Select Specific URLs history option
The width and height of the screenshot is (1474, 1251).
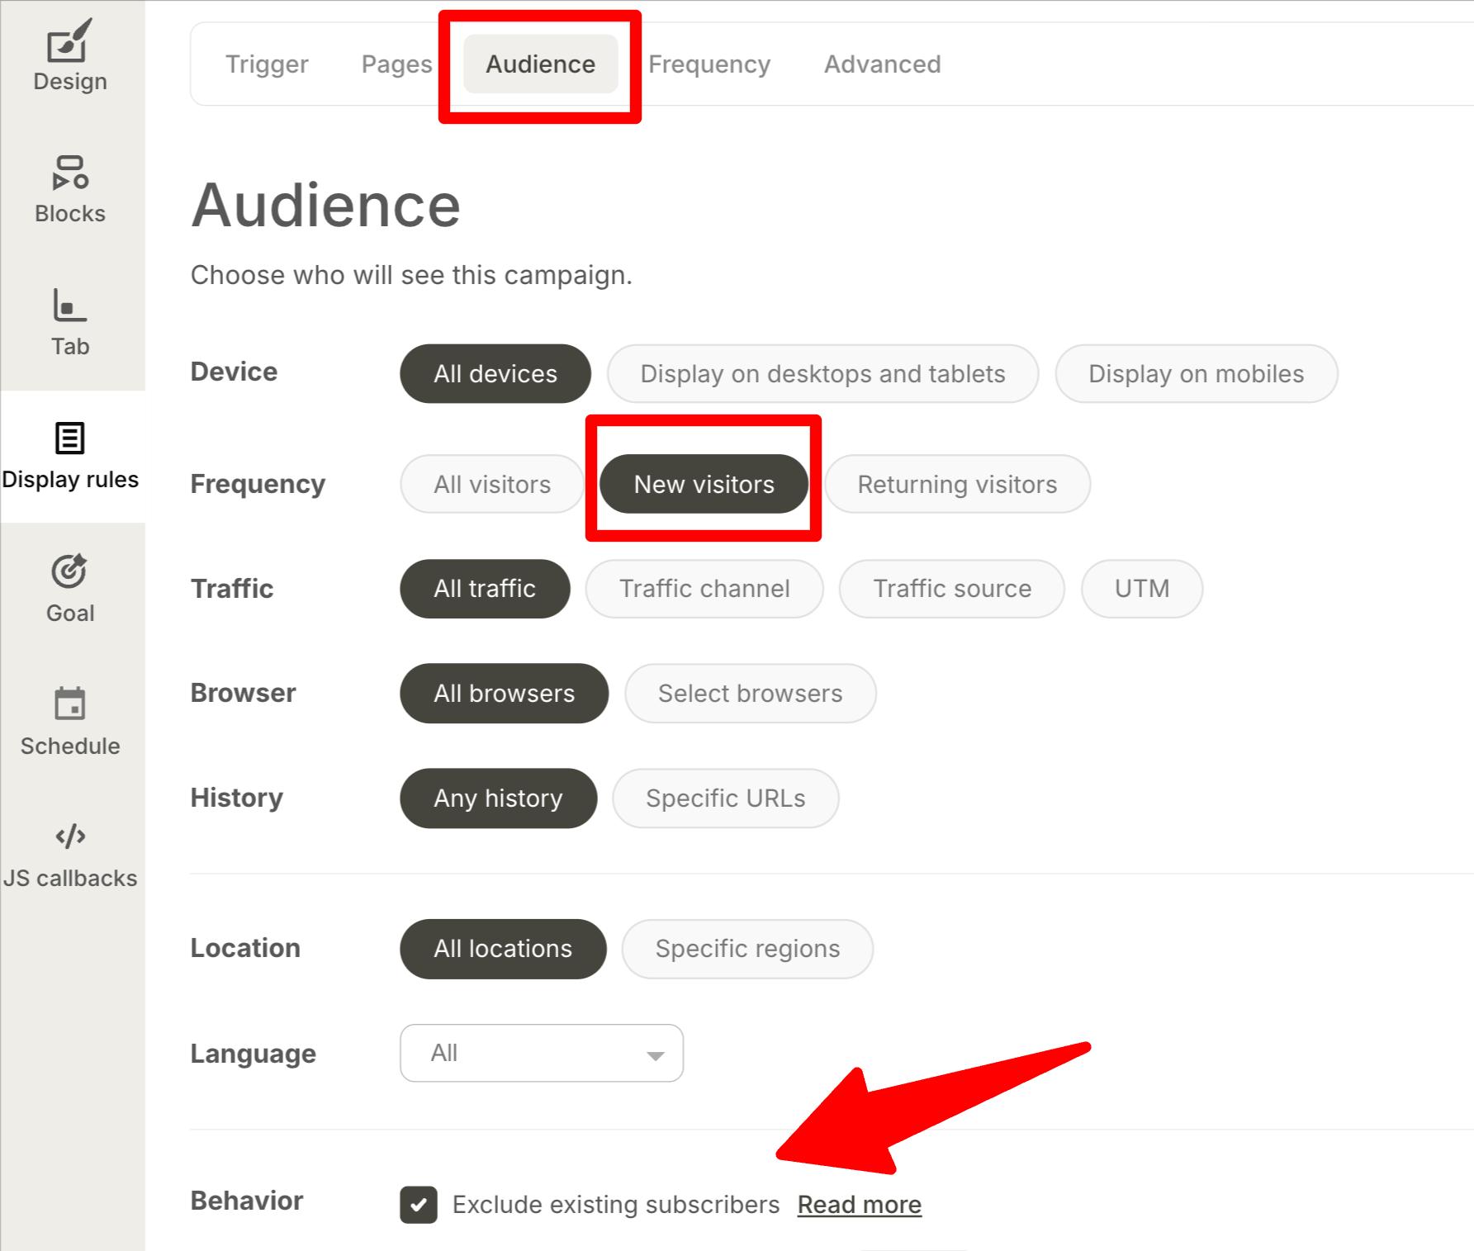pos(725,798)
